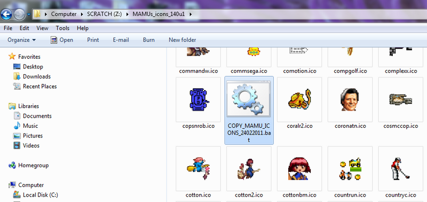Select the compgolf.ico file thumbnail
The height and width of the screenshot is (202, 427).
pyautogui.click(x=350, y=57)
